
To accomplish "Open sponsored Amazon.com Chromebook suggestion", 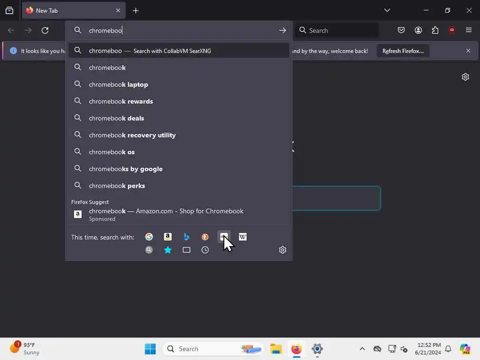I will tap(179, 215).
